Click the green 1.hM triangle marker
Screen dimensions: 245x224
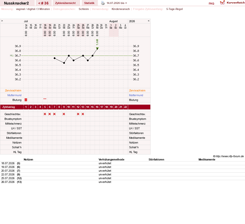pos(97,48)
